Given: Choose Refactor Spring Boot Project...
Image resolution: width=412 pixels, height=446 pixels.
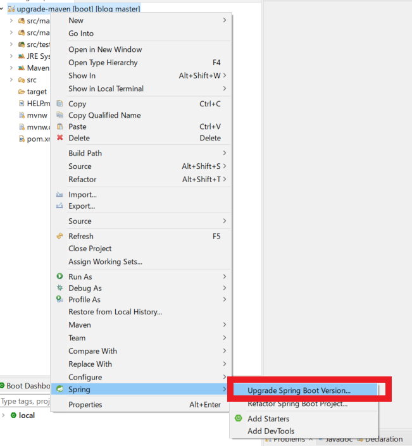Looking at the screenshot, I should click(297, 404).
